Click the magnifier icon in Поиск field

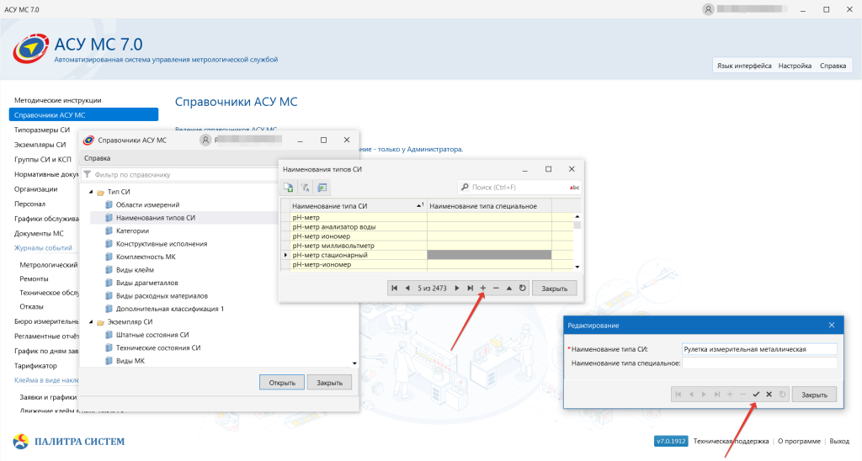(x=465, y=188)
